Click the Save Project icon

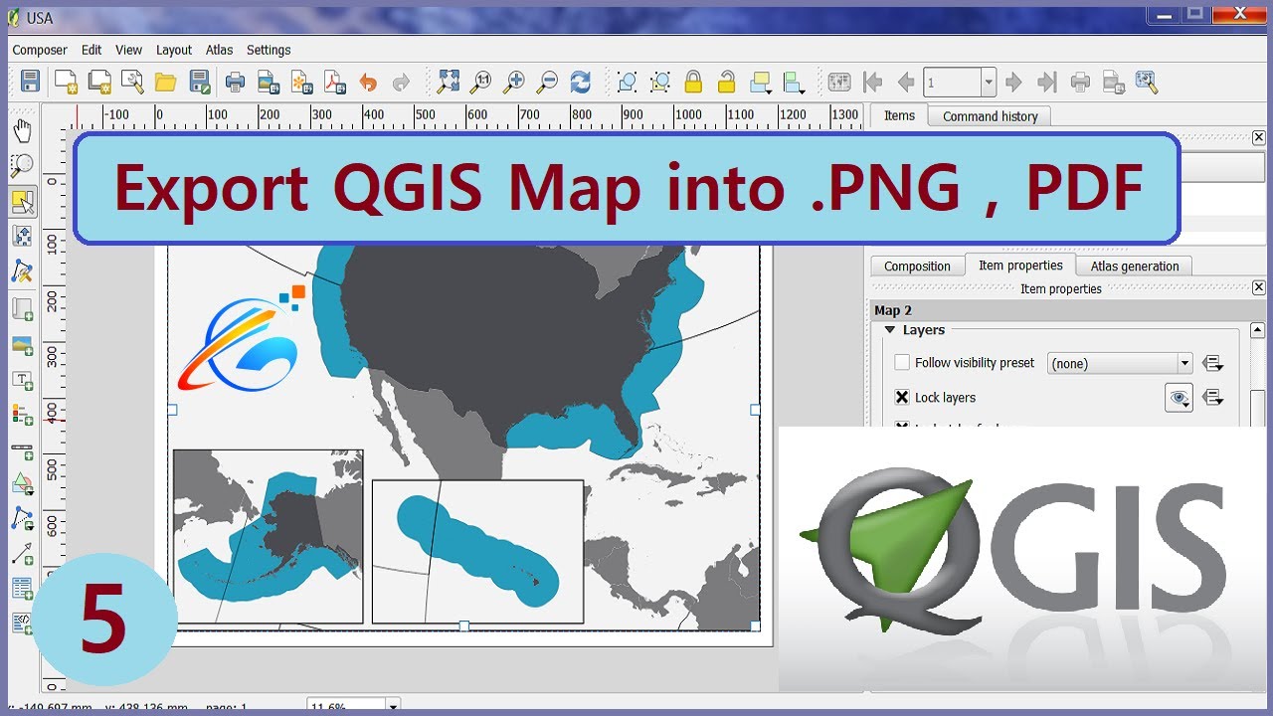coord(30,82)
